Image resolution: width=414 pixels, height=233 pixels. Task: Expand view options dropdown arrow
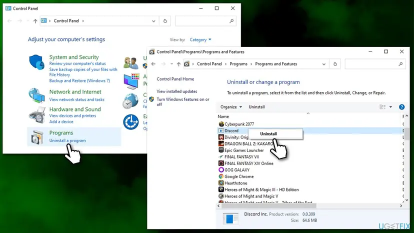pyautogui.click(x=391, y=107)
